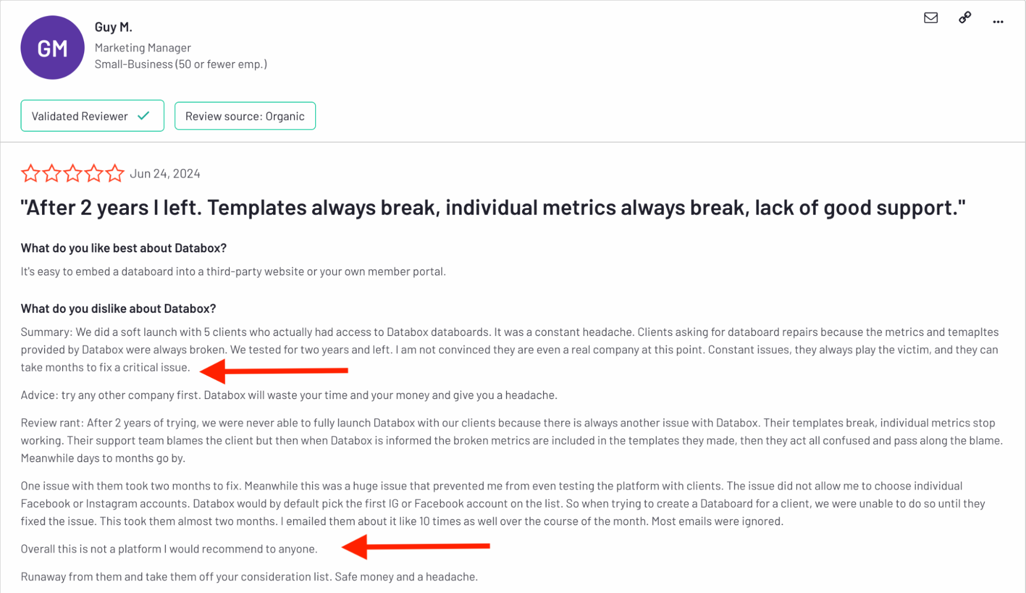Click the GM avatar circle
Viewport: 1026px width, 593px height.
(52, 48)
